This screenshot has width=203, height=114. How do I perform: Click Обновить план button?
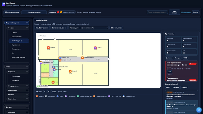coord(116,28)
